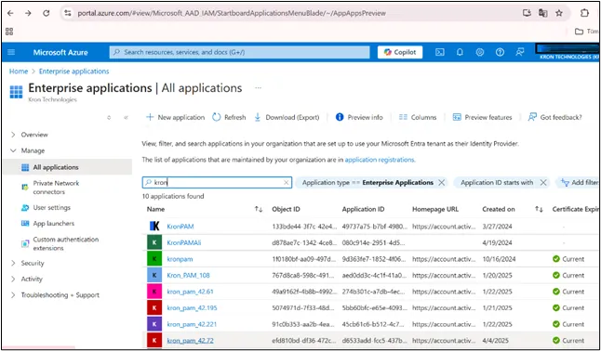Bookmark this page with the star icon

pos(559,13)
